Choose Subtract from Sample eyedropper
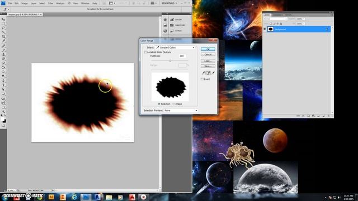The height and width of the screenshot is (201, 358). [213, 73]
